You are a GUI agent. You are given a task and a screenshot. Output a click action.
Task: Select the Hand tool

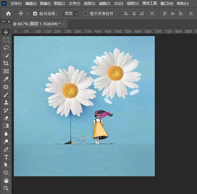point(6,180)
